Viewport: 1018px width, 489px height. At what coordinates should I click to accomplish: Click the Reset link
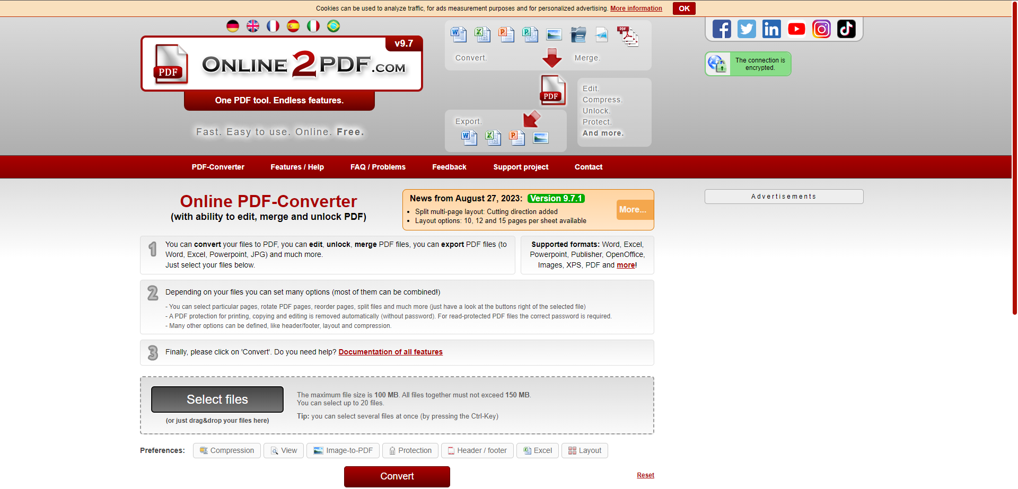[x=645, y=475]
